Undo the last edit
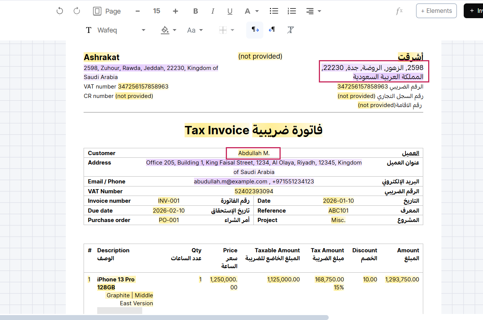Screen dimensions: 483x320 click(60, 11)
